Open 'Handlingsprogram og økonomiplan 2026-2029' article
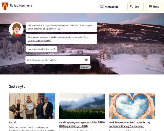Image resolution: width=164 pixels, height=131 pixels. pyautogui.click(x=82, y=124)
